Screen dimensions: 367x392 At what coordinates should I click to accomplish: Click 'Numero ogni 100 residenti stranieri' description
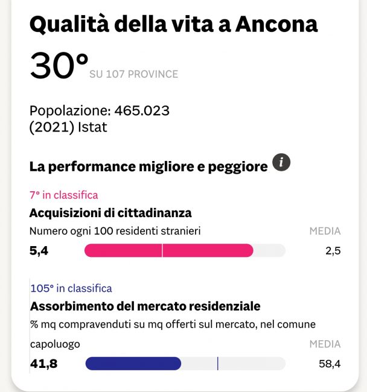(115, 230)
